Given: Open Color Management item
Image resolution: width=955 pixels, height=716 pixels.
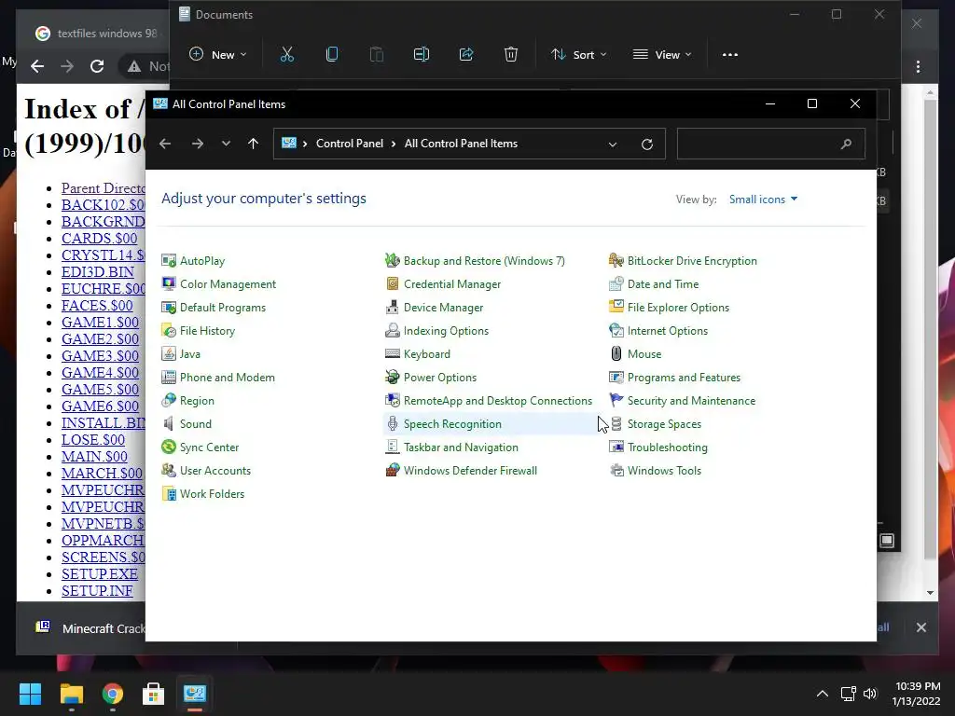Looking at the screenshot, I should tap(218, 284).
